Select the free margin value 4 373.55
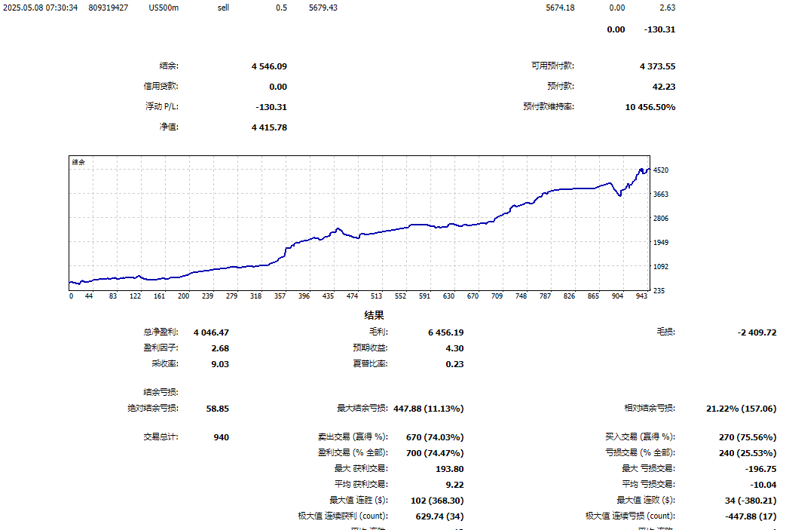Viewport: 786px width, 530px height. (x=657, y=66)
